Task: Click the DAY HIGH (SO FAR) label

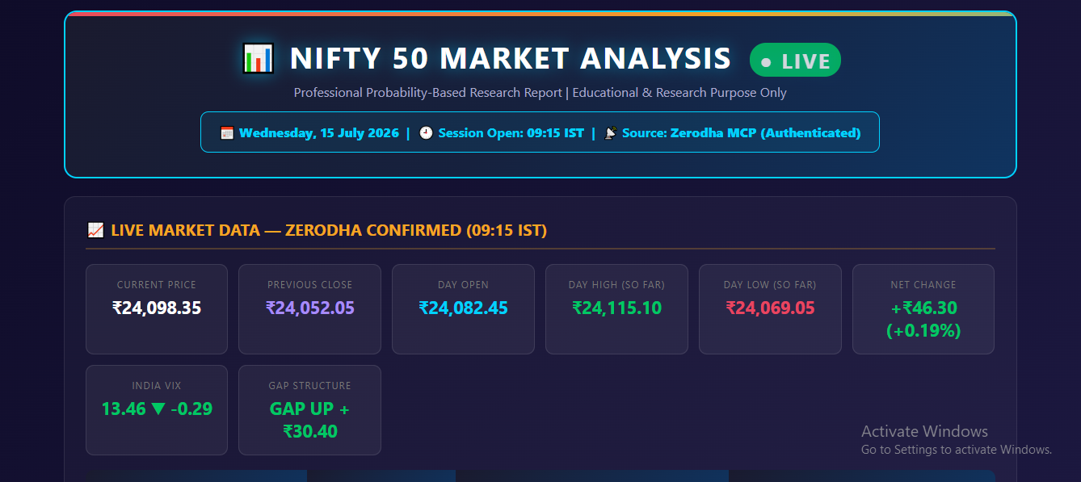Action: [x=616, y=285]
